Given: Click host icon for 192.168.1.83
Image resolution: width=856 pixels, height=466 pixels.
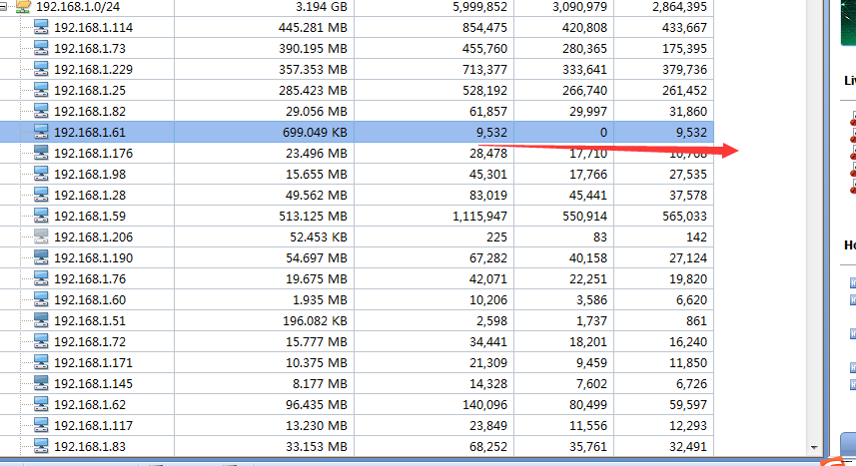Looking at the screenshot, I should click(x=41, y=446).
